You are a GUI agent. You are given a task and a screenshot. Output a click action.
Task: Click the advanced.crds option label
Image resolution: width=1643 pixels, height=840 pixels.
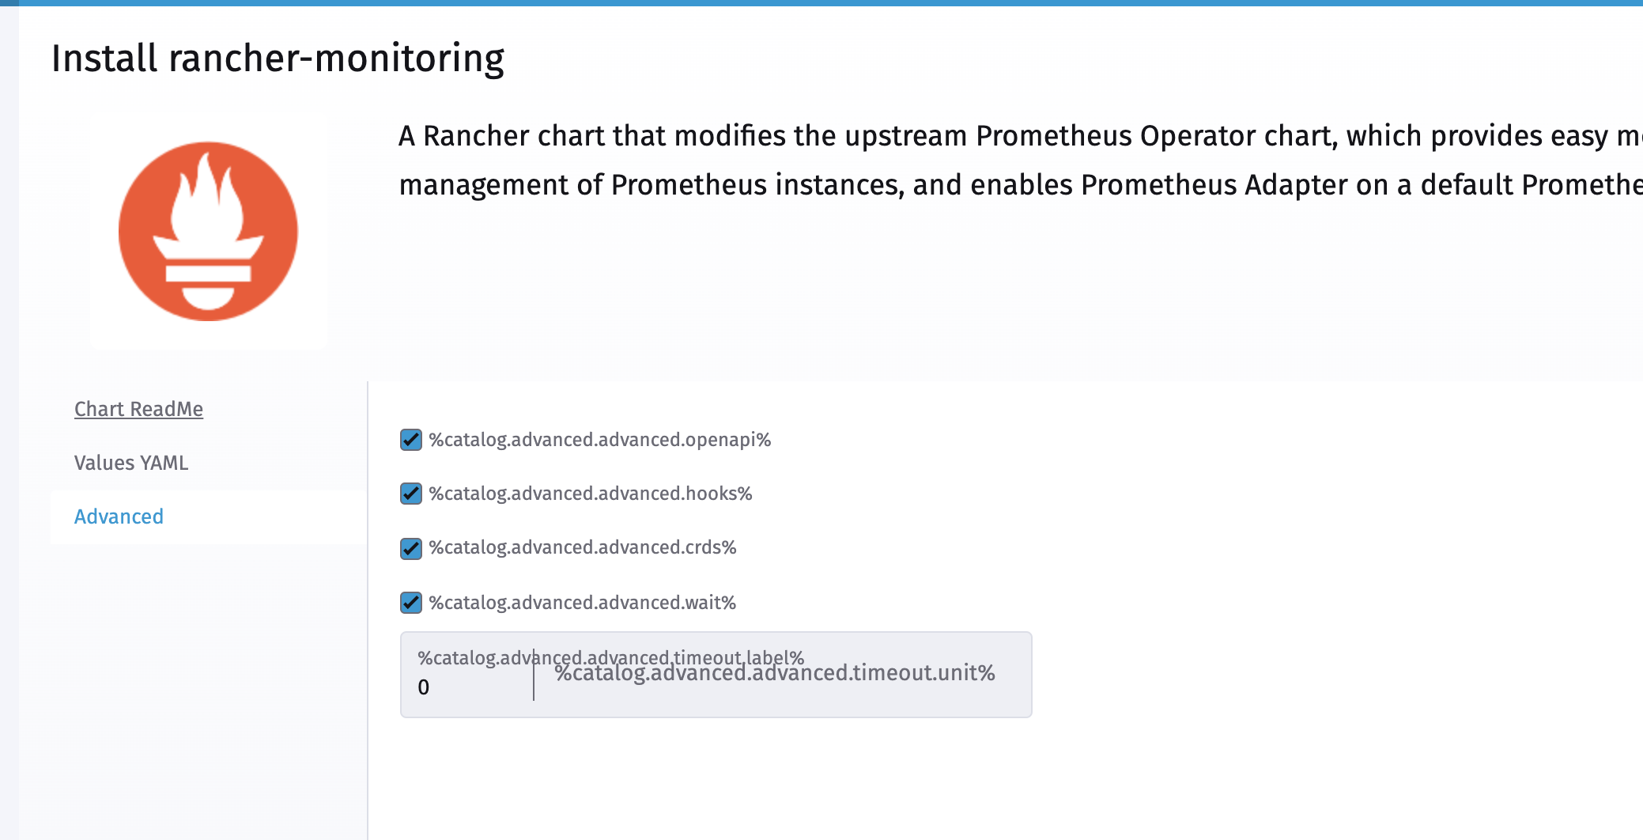click(582, 548)
